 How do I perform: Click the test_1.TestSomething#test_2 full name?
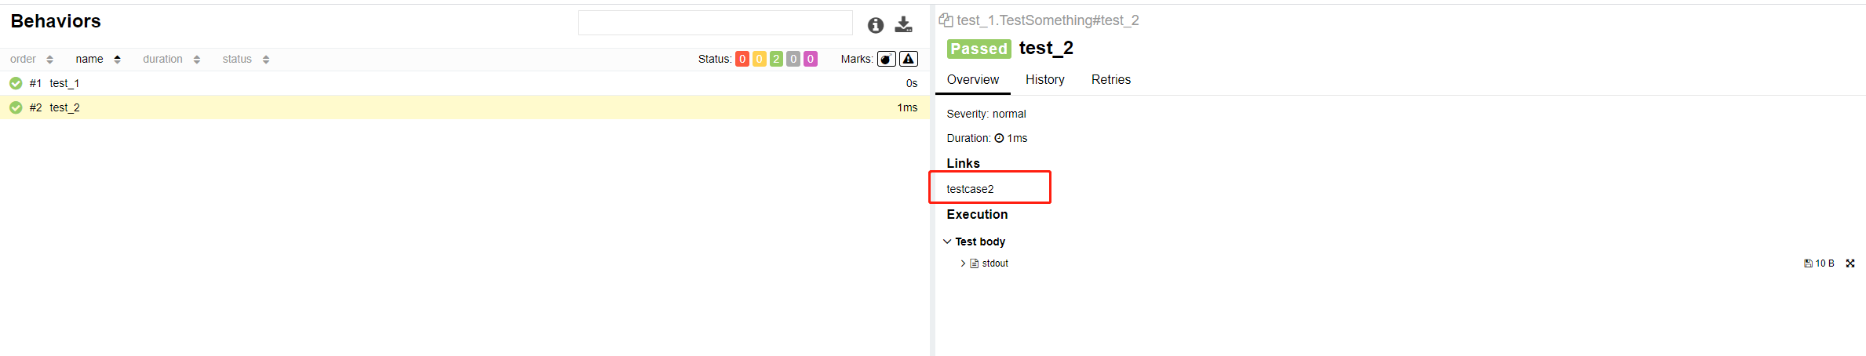(x=1048, y=20)
